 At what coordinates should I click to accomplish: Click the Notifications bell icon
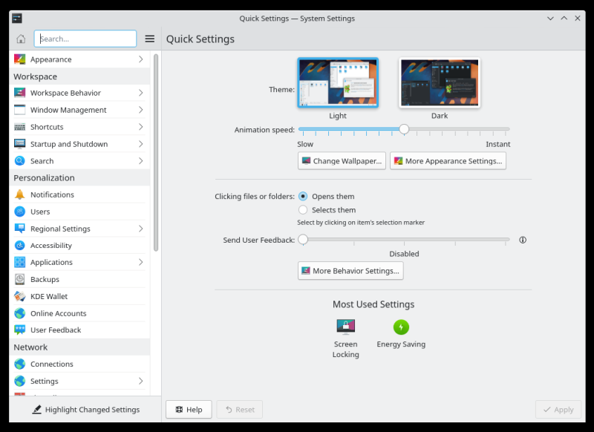click(20, 194)
